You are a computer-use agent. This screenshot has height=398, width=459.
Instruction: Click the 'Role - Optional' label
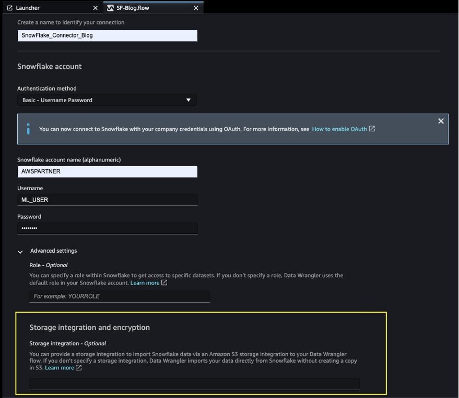pos(48,265)
